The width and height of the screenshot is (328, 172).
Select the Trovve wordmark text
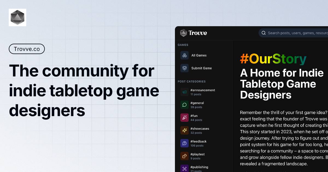(198, 33)
